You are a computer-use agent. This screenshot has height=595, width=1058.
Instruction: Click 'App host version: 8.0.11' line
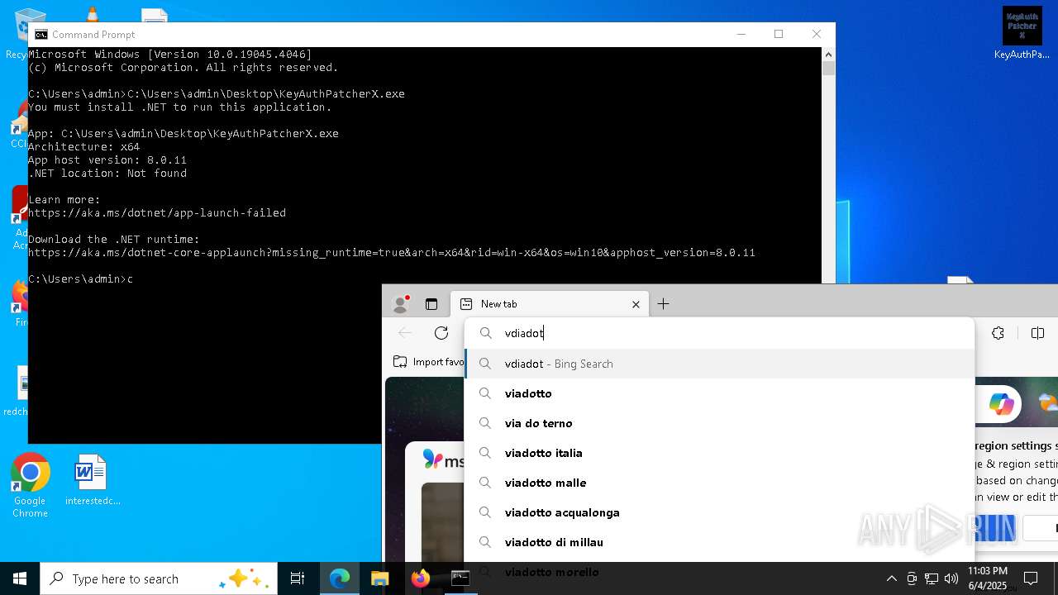(107, 159)
